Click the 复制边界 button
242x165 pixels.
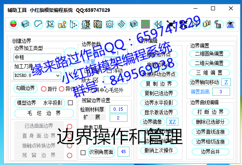[x=159, y=84]
